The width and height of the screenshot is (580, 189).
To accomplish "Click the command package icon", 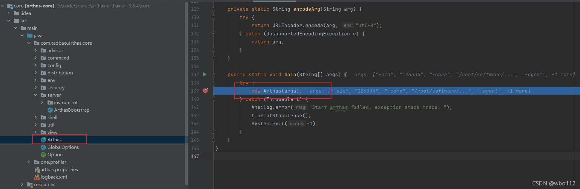I will click(x=43, y=58).
